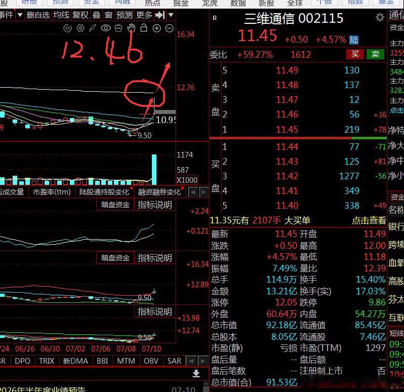Viewport: 404px width, 392px height.
Task: Click the 窗 window button
Action: 108,15
